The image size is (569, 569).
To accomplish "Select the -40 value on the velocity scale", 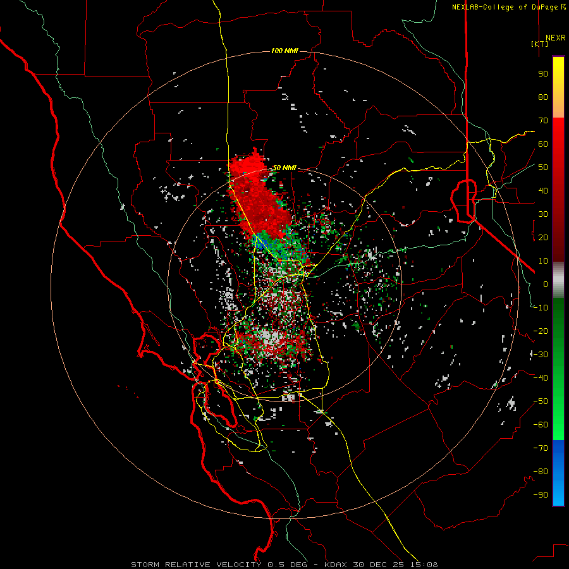I will (541, 378).
